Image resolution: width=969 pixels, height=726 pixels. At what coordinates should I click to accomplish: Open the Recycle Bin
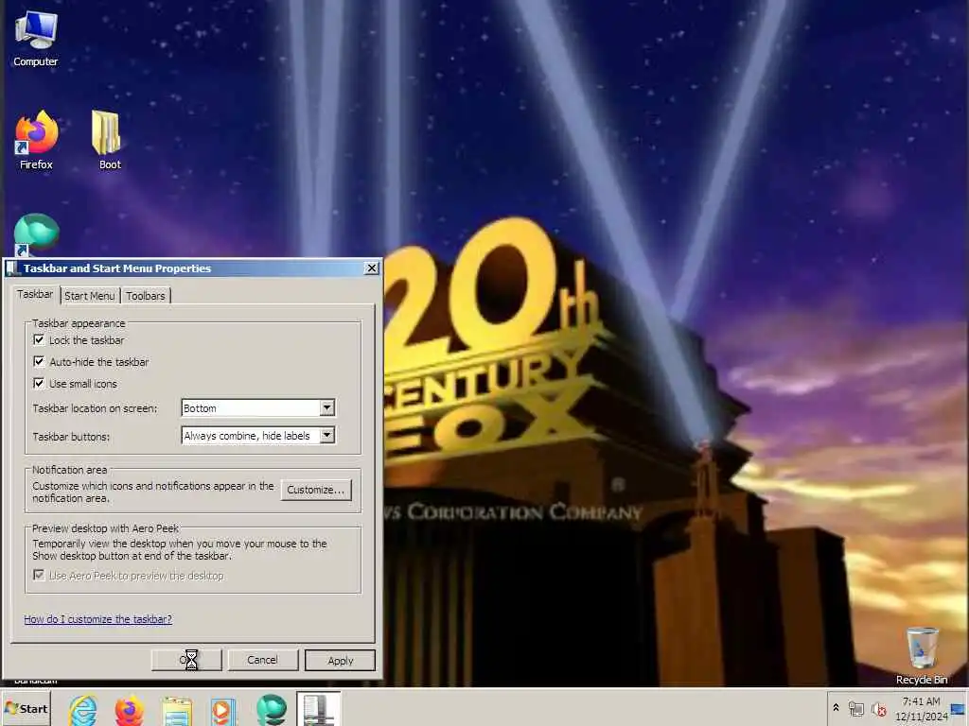pos(922,656)
